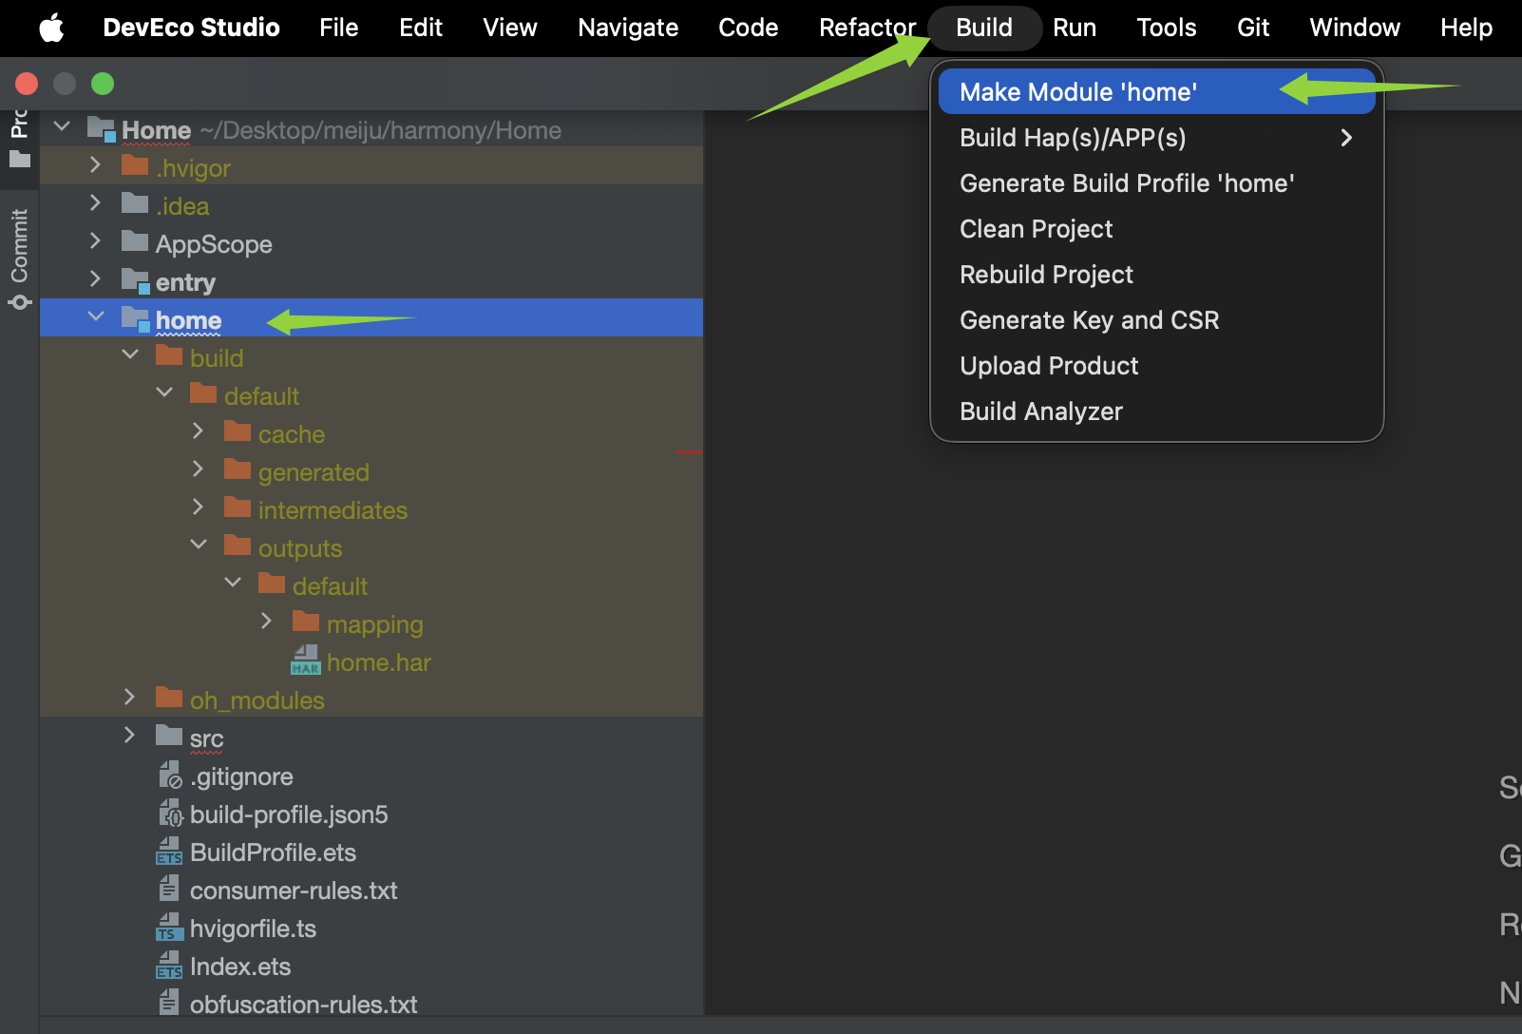Select Generate Build Profile 'home'
Screen dimensions: 1522x1034
(1156, 183)
